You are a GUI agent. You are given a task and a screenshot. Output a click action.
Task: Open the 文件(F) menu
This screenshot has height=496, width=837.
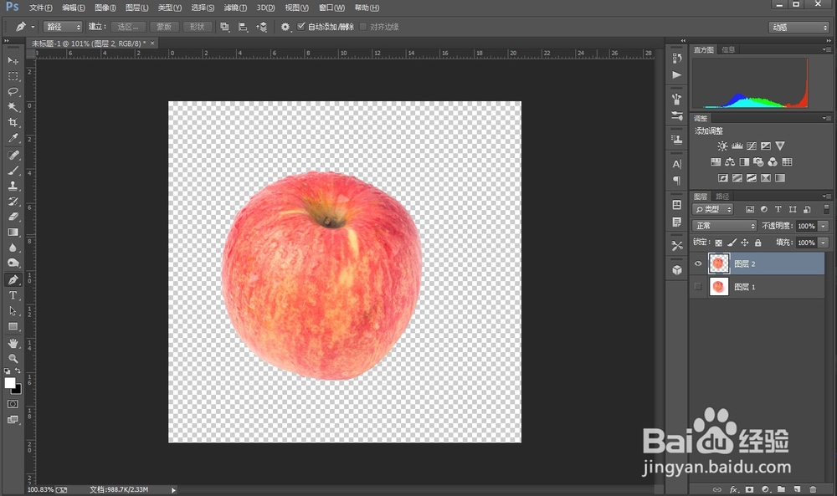click(x=40, y=8)
